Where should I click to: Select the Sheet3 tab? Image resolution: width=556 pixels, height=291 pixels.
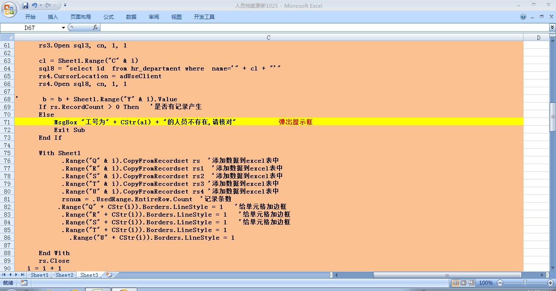point(89,275)
